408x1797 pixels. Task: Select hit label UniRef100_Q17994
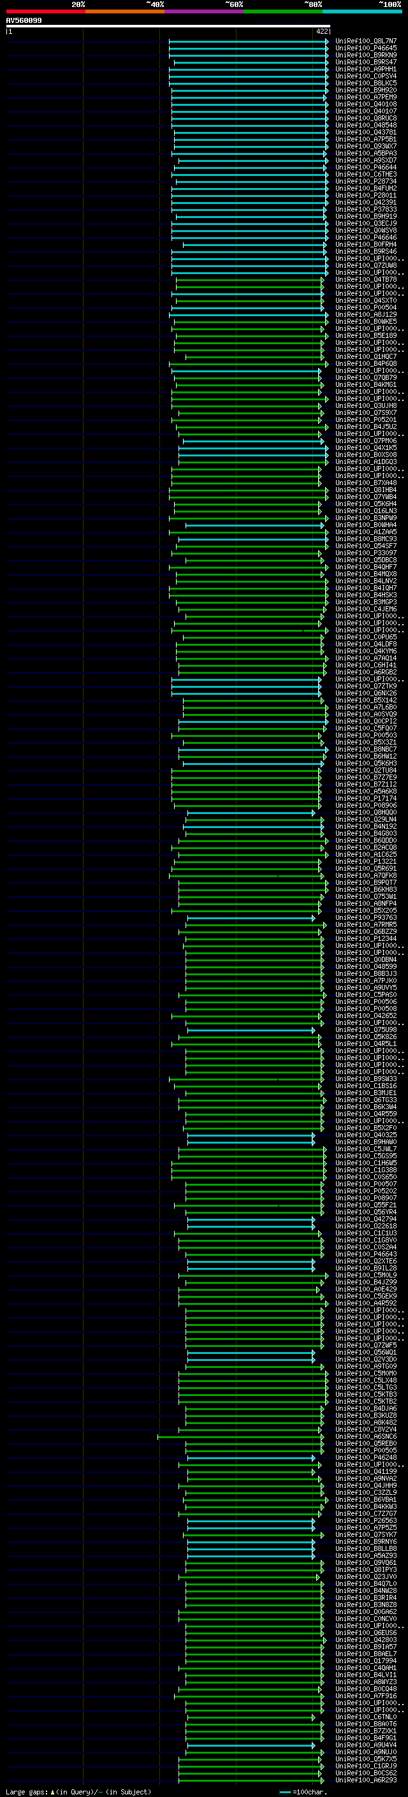366,1661
